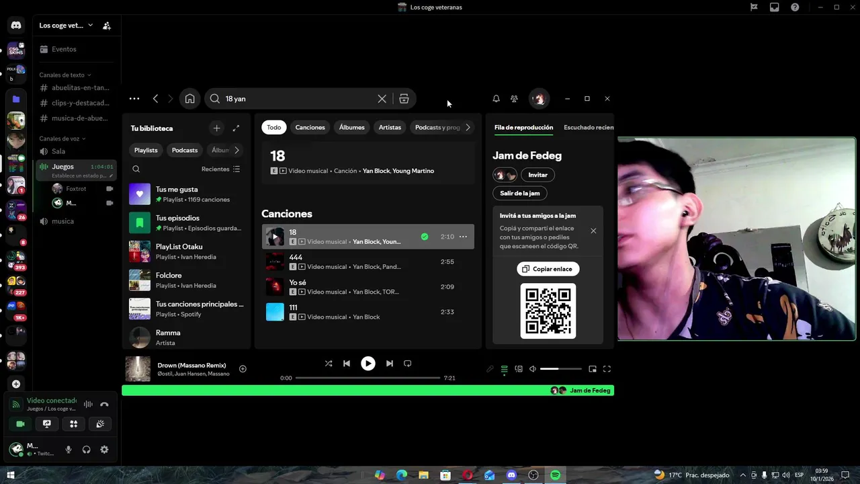Clear the '18 yan' search field
860x484 pixels.
click(x=382, y=99)
